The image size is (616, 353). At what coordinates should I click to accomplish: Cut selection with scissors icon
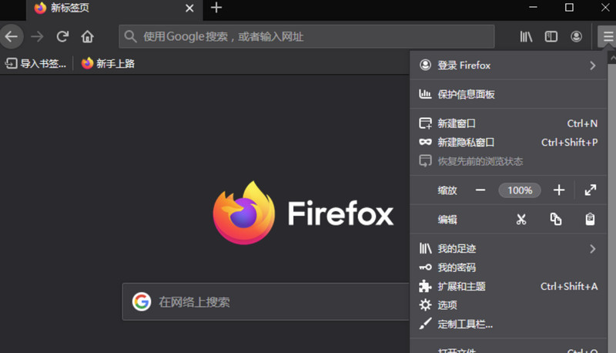(521, 220)
